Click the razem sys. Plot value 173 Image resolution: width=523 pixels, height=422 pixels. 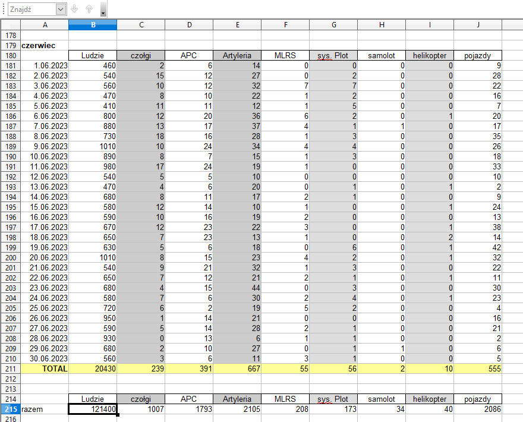pyautogui.click(x=333, y=409)
